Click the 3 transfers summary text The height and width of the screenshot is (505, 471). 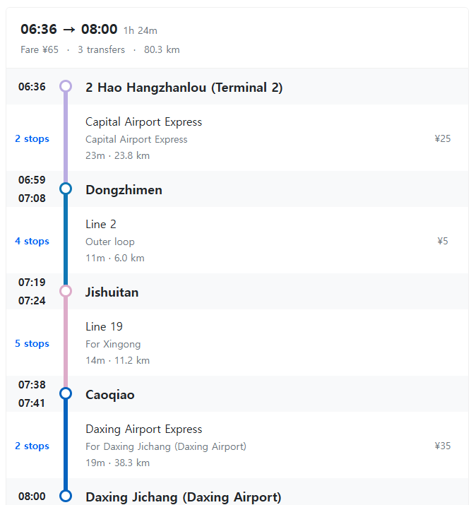[x=101, y=50]
